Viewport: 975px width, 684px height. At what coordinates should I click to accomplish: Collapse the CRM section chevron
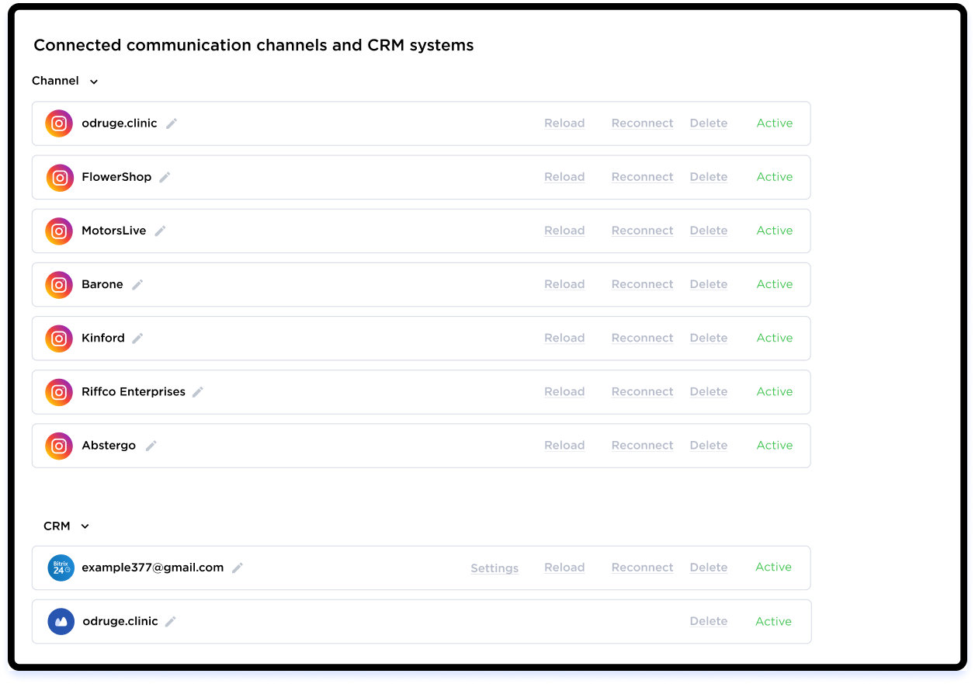(85, 526)
